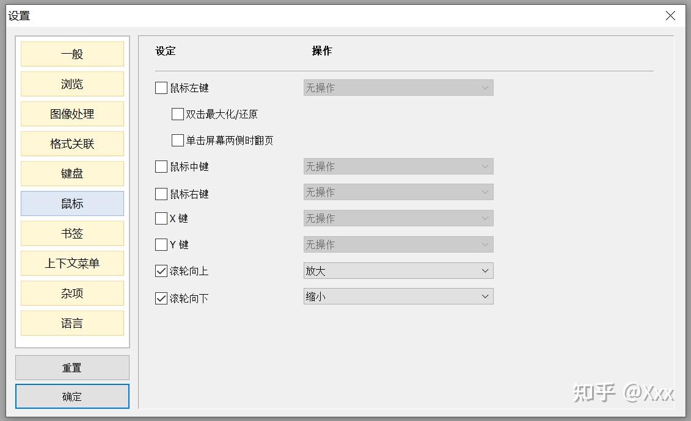Screen dimensions: 691x421
Task: Check 双击最大化/还原 option
Action: click(x=177, y=113)
